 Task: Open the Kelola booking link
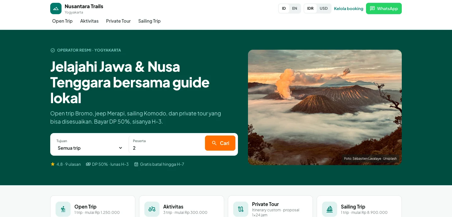tap(348, 8)
